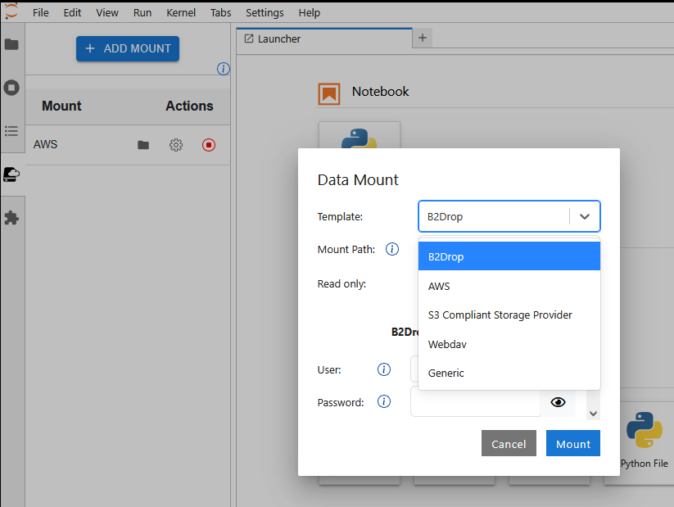Click the Password input field
This screenshot has width=674, height=507.
pos(475,401)
